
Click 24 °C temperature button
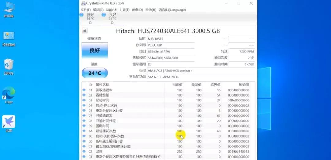[95, 73]
